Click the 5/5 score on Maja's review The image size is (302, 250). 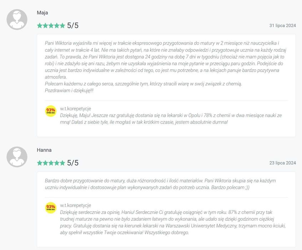(73, 26)
